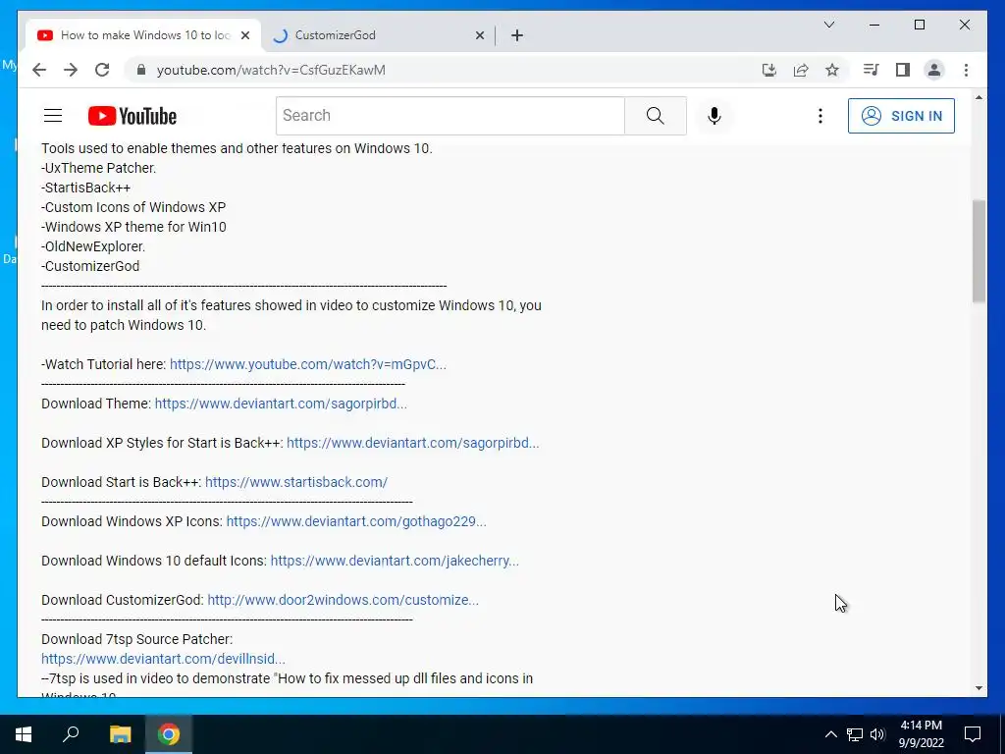
Task: Open the YouTube hamburger guide menu
Action: (x=53, y=116)
